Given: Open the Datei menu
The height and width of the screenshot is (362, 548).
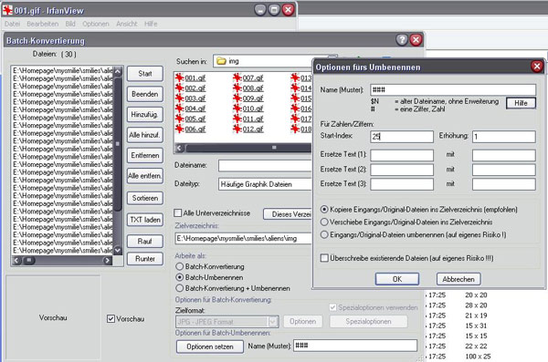Looking at the screenshot, I should 12,24.
